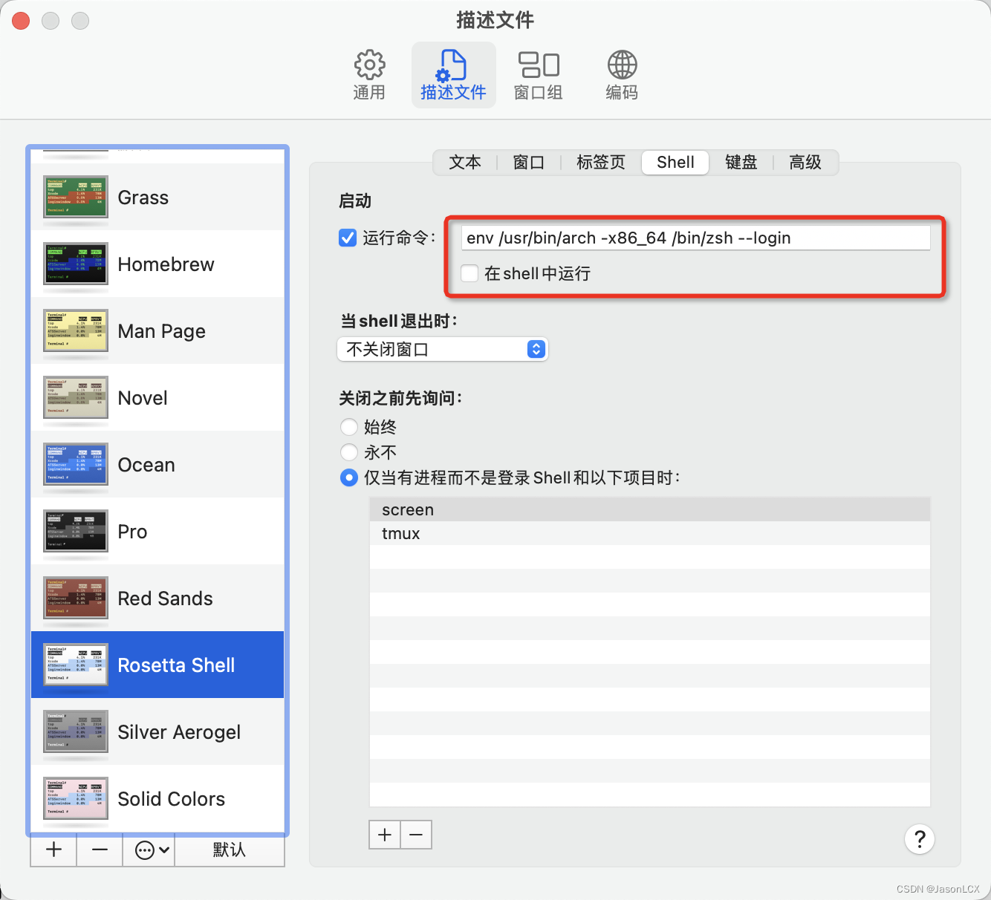Remove selected process with the minus icon
The height and width of the screenshot is (900, 991).
click(x=416, y=834)
